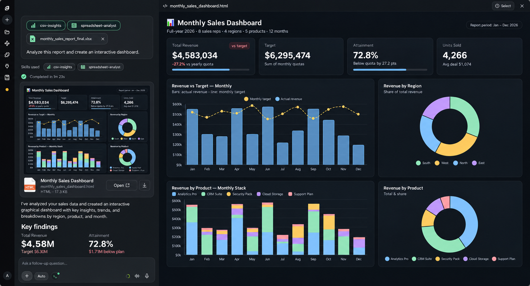Toggle the Monthly target legend item
The width and height of the screenshot is (530, 286).
(x=257, y=99)
